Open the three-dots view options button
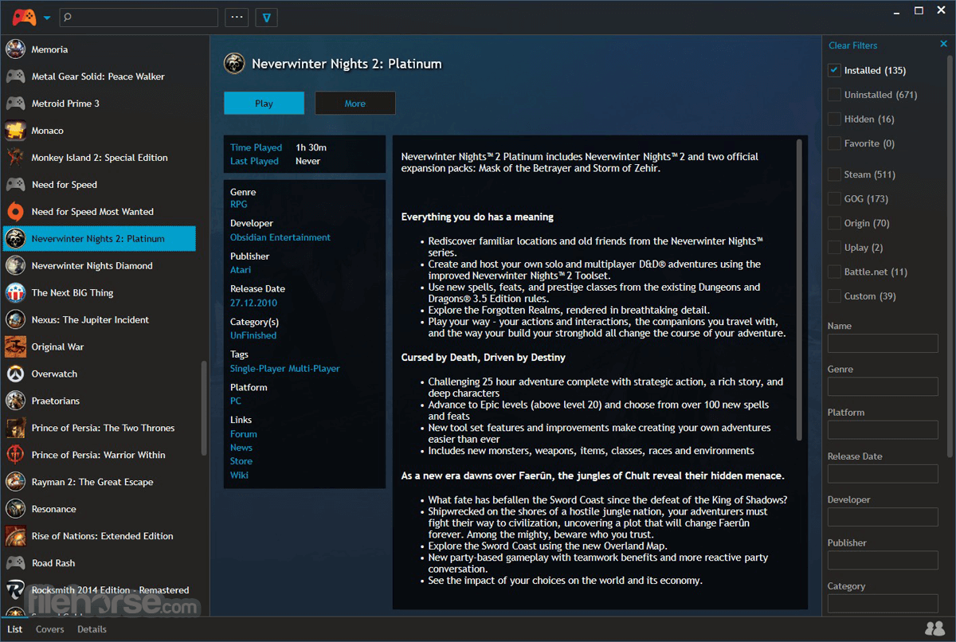The width and height of the screenshot is (956, 642). pyautogui.click(x=237, y=18)
